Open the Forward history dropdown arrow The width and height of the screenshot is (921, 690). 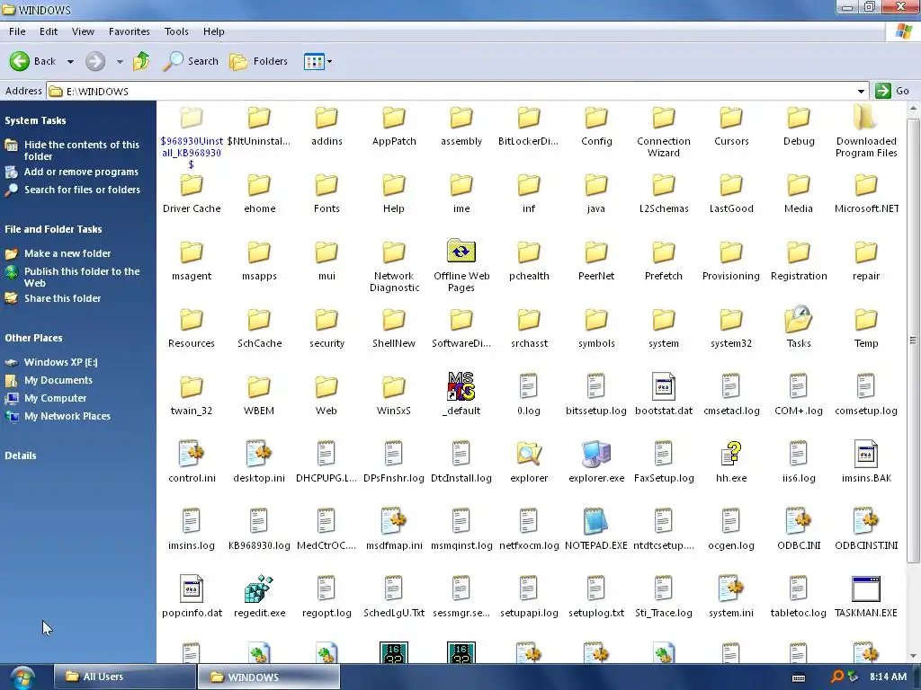[120, 62]
